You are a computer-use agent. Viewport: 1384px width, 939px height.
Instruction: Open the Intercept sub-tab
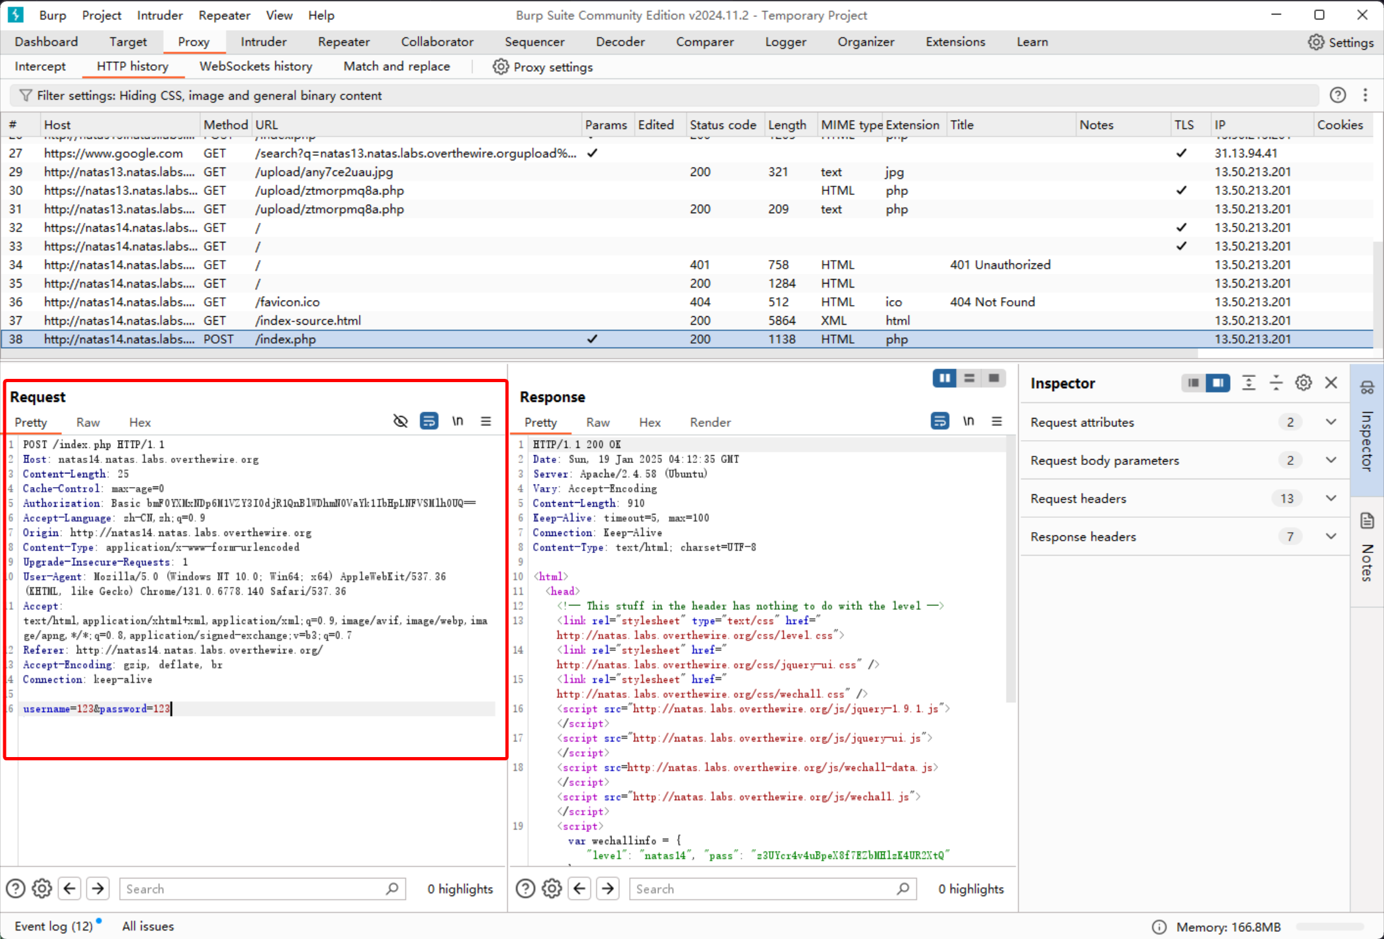coord(40,67)
